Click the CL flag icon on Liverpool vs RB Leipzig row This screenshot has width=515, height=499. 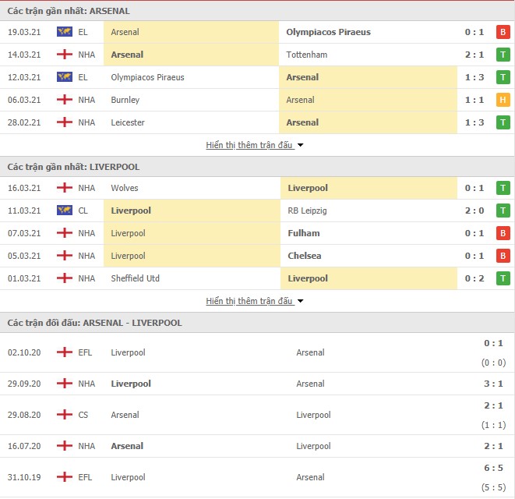[65, 211]
